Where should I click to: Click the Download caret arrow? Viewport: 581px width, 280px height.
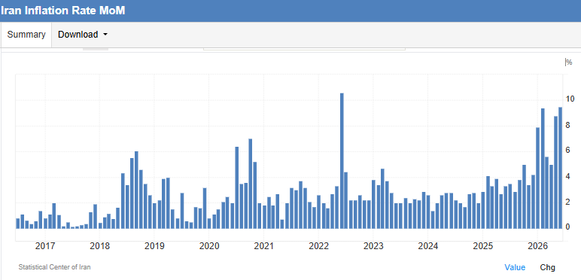pos(105,35)
